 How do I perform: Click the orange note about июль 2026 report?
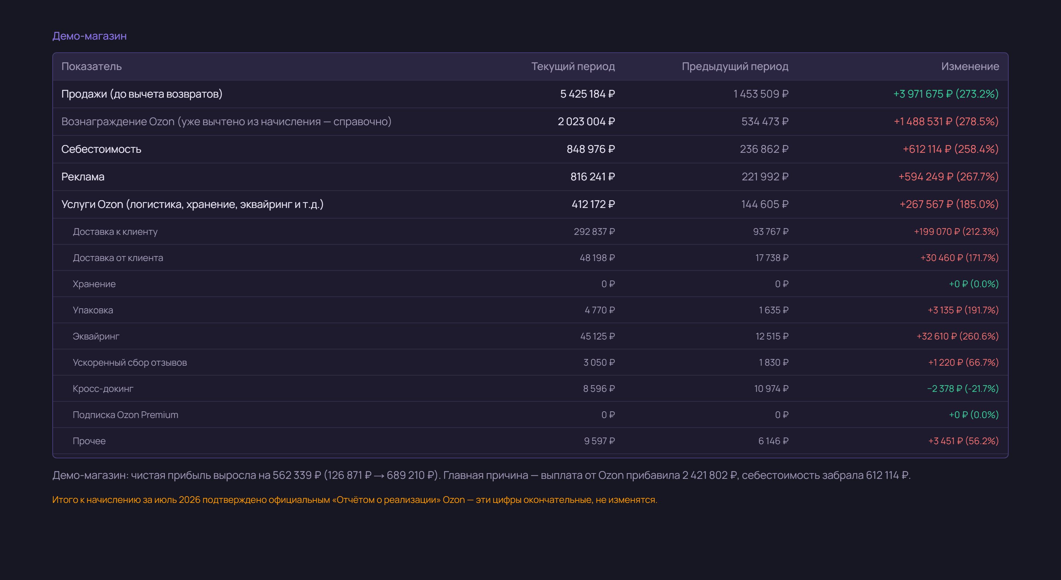[x=355, y=500]
